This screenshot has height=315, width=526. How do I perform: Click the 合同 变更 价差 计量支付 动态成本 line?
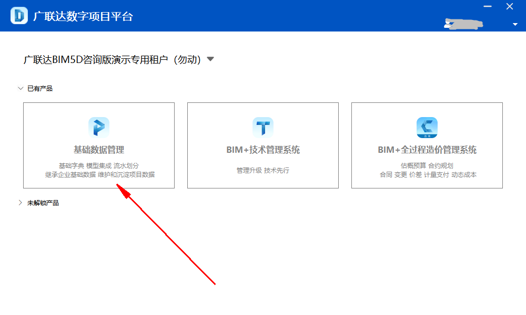pos(428,175)
